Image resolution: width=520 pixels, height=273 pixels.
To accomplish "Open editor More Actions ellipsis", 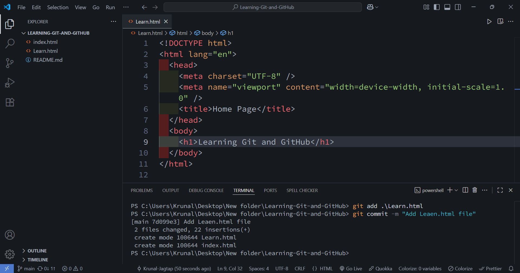I will click(511, 22).
